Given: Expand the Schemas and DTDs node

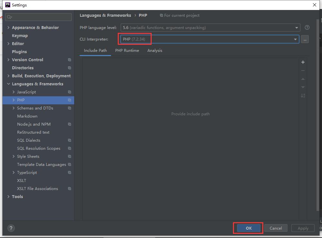Looking at the screenshot, I should pos(14,108).
